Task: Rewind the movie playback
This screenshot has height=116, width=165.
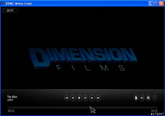Action: (x=73, y=98)
